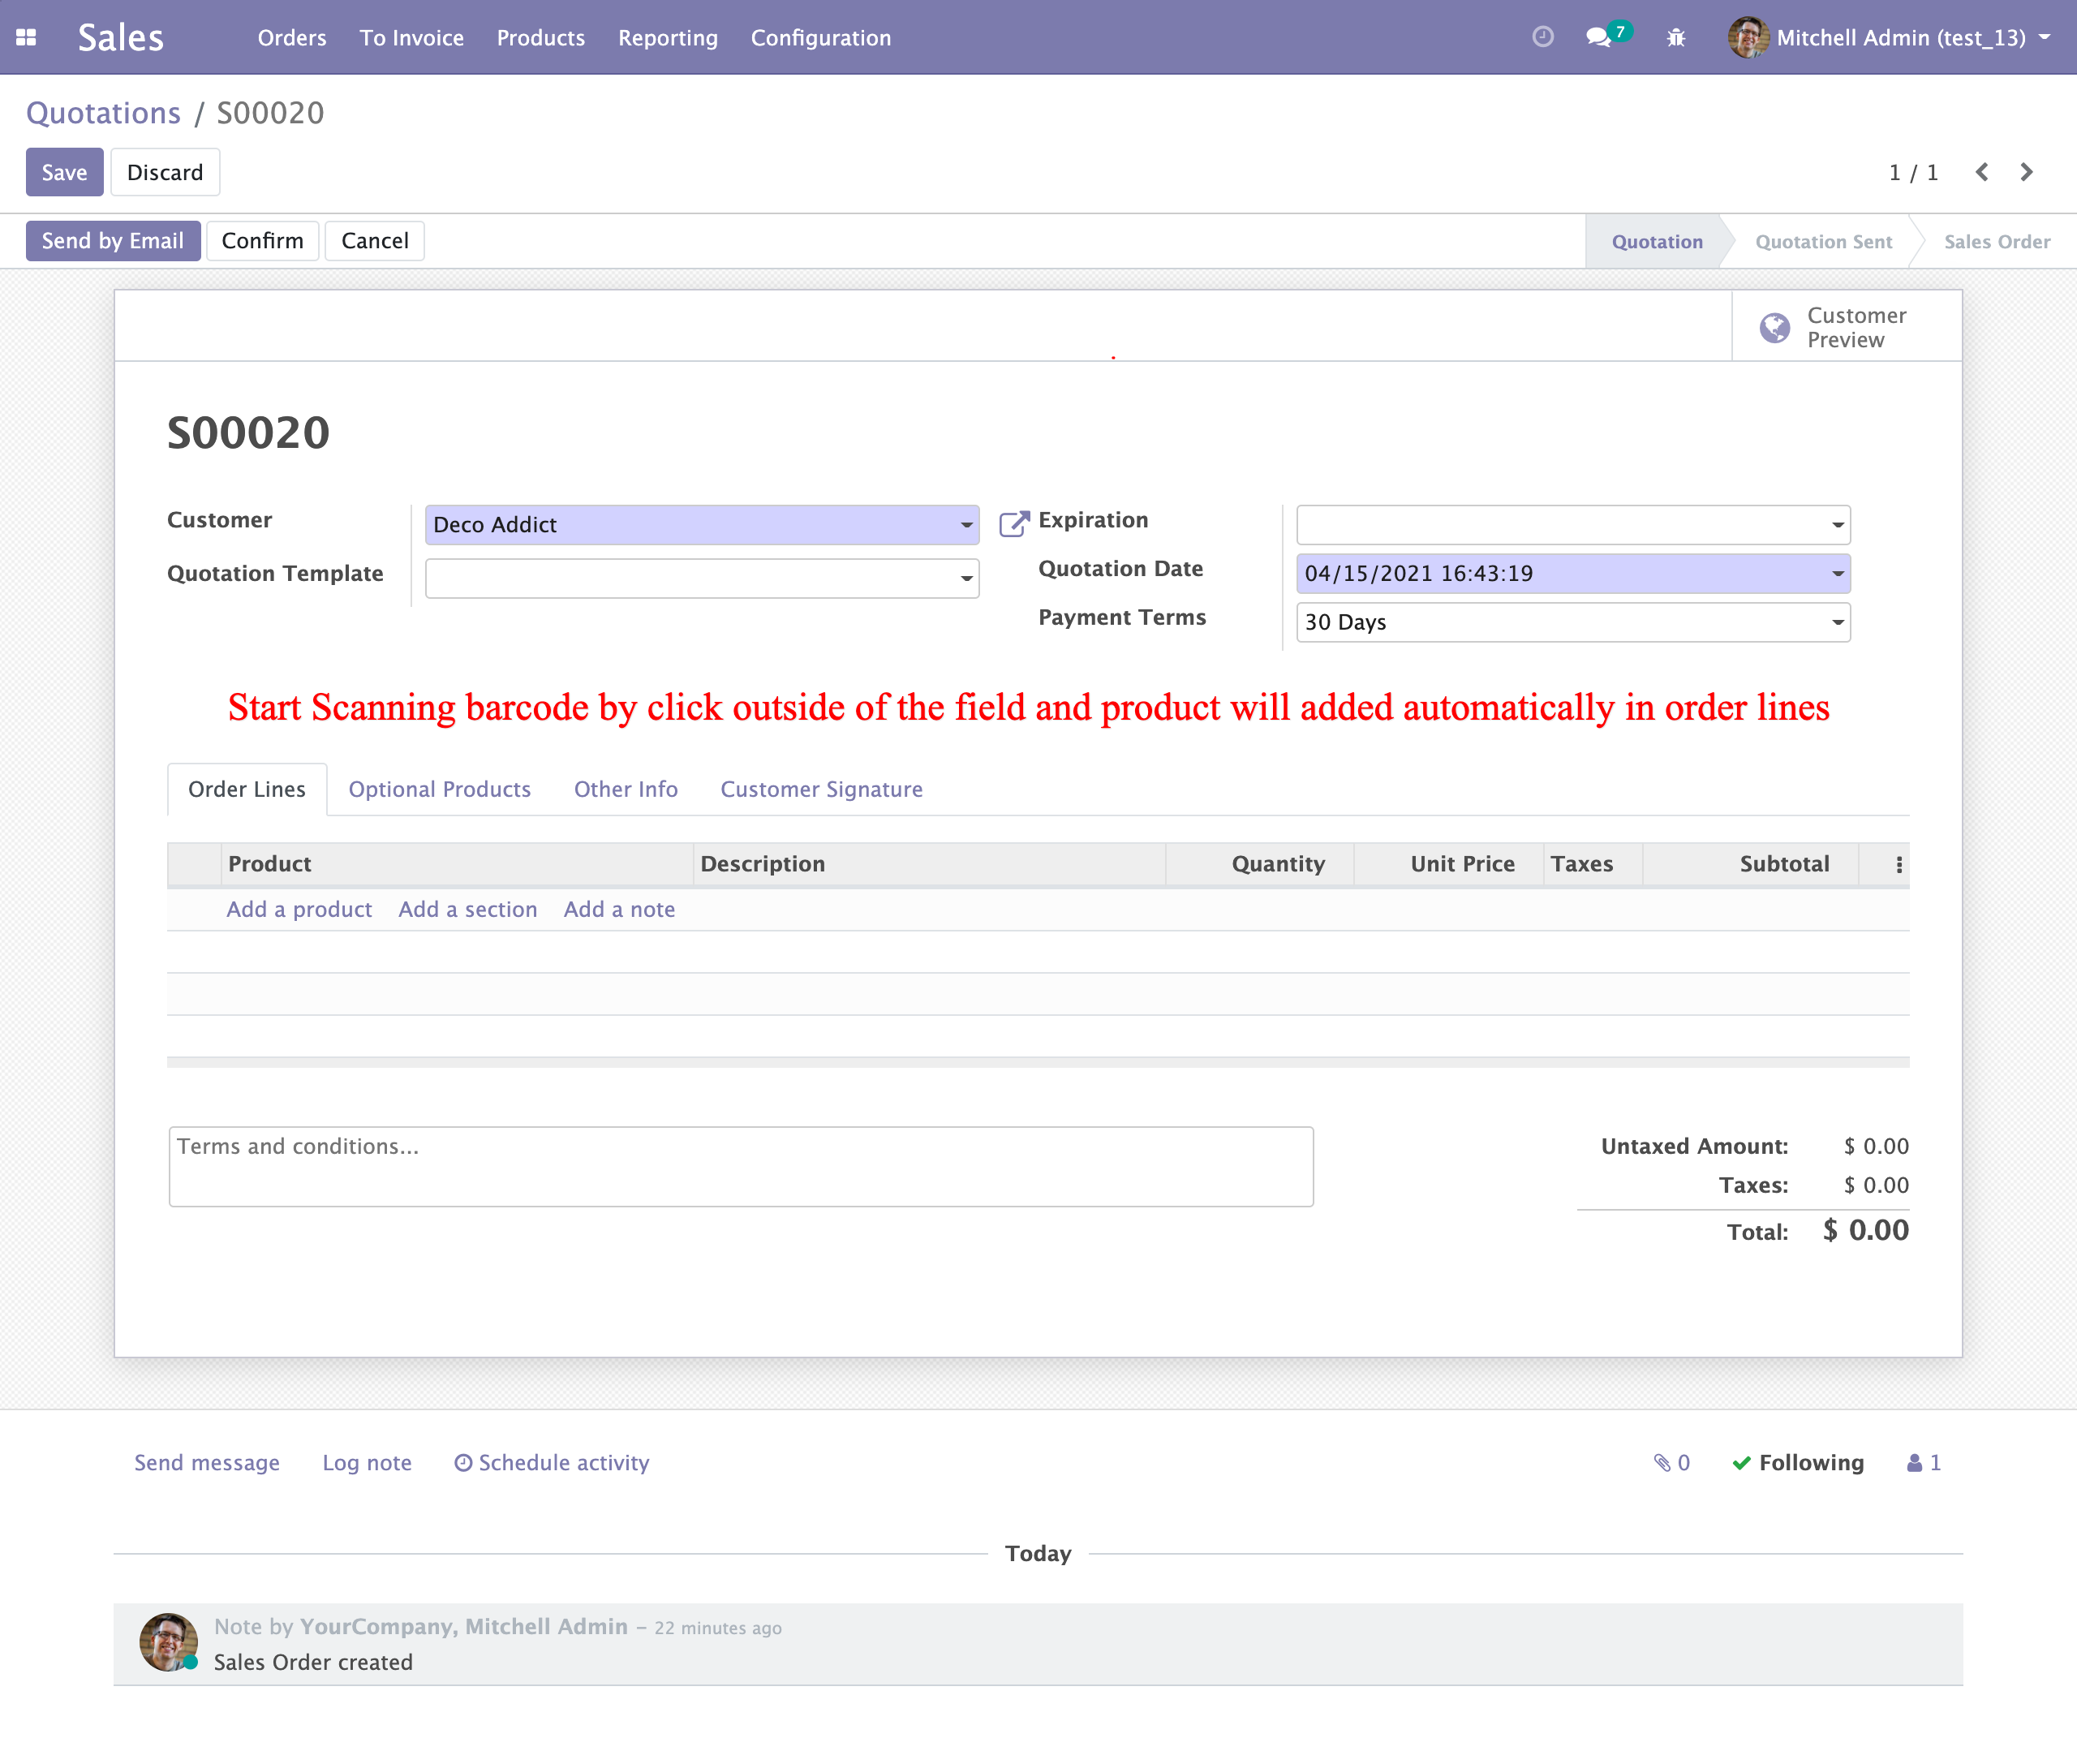Expand the Quotation Template dropdown
This screenshot has height=1764, width=2077.
[x=966, y=578]
